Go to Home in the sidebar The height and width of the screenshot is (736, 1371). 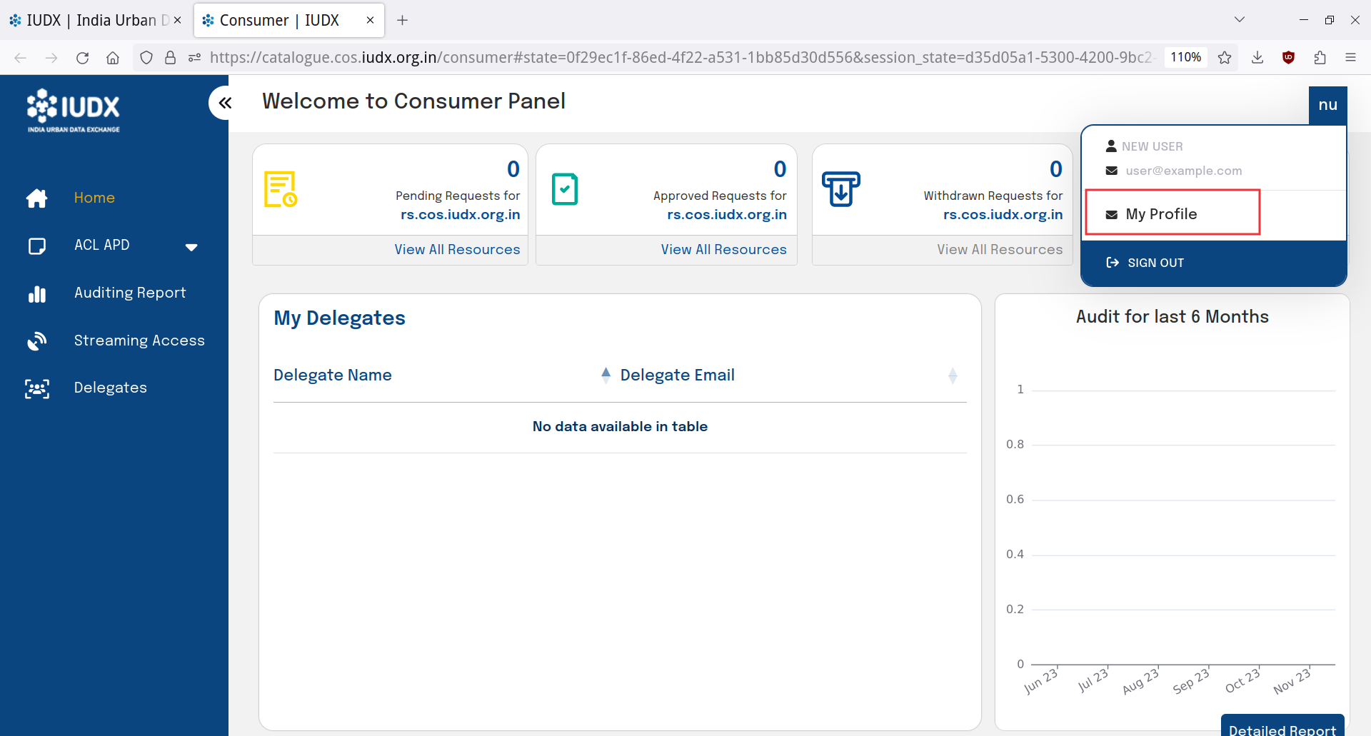tap(94, 198)
